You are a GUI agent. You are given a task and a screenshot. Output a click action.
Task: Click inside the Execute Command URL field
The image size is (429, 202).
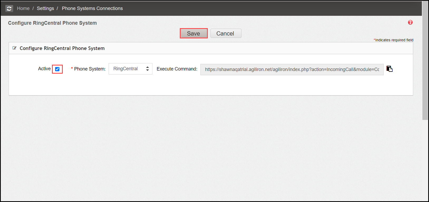pos(292,69)
